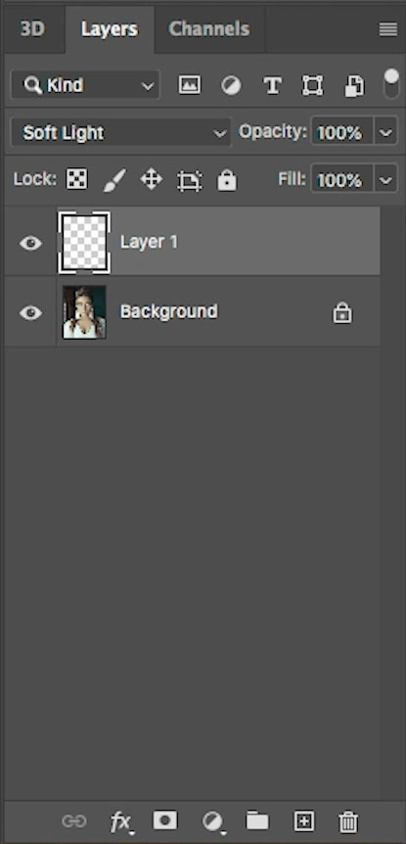Filter for shape layers icon
406x844 pixels.
click(312, 85)
